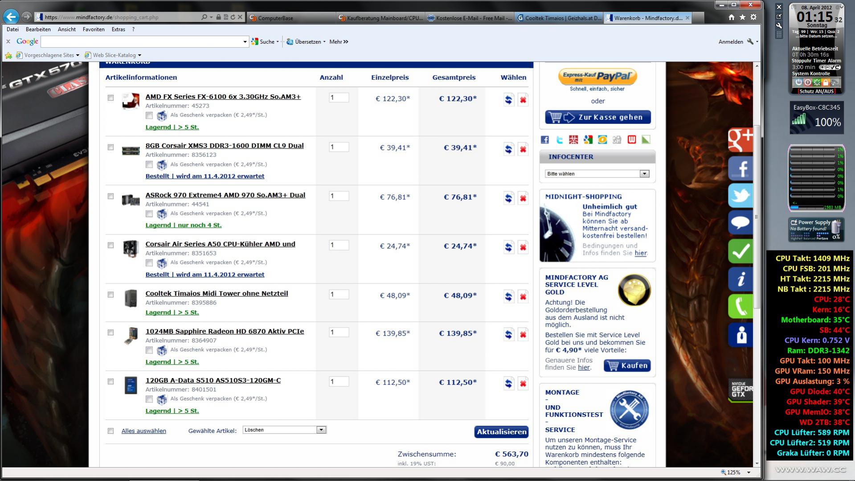Viewport: 855px width, 481px height.
Task: Open the Web Slice-Katalog dropdown
Action: click(x=139, y=55)
